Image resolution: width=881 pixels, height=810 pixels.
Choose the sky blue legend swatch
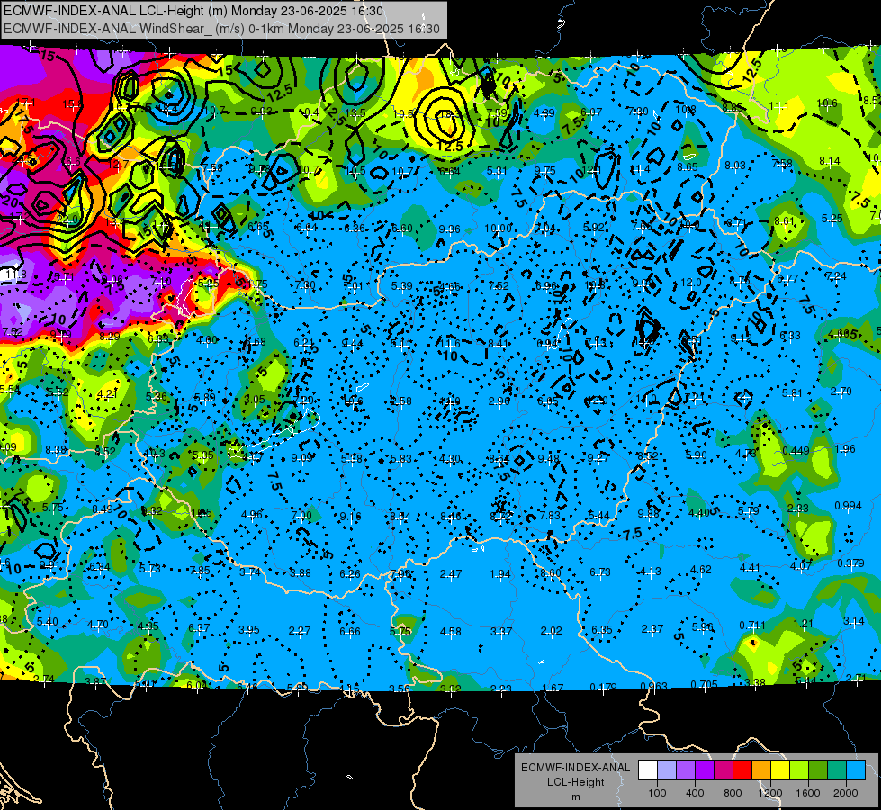(855, 770)
